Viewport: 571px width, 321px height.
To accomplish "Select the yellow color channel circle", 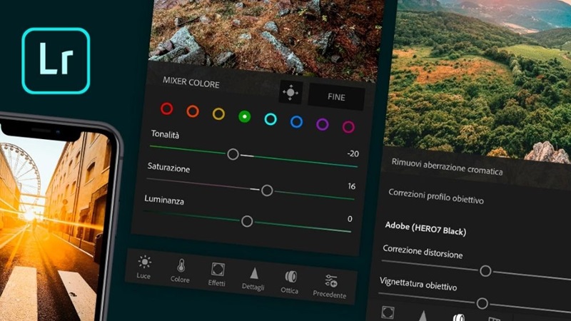I will [x=218, y=113].
